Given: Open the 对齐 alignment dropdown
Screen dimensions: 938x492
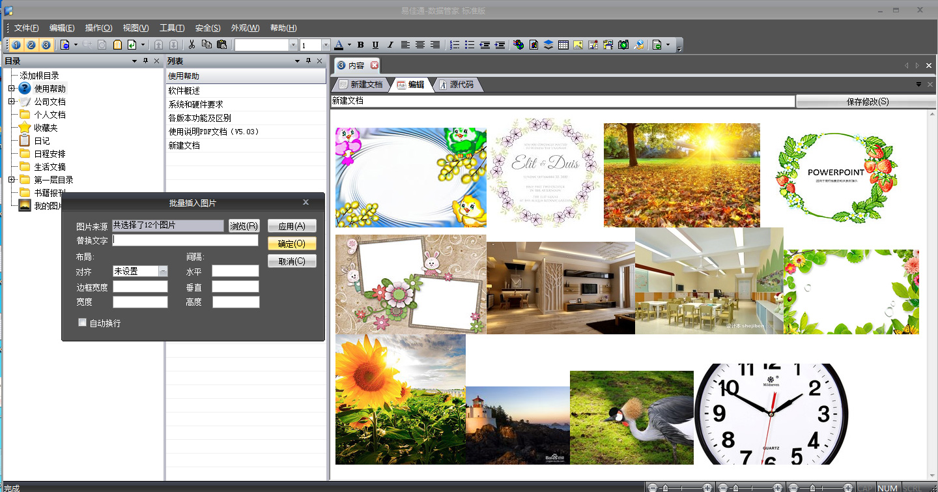Looking at the screenshot, I should (x=163, y=271).
